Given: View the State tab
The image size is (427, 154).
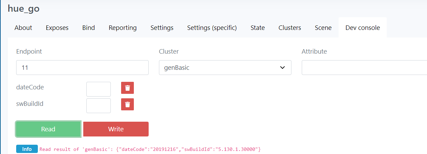Looking at the screenshot, I should click(x=258, y=28).
